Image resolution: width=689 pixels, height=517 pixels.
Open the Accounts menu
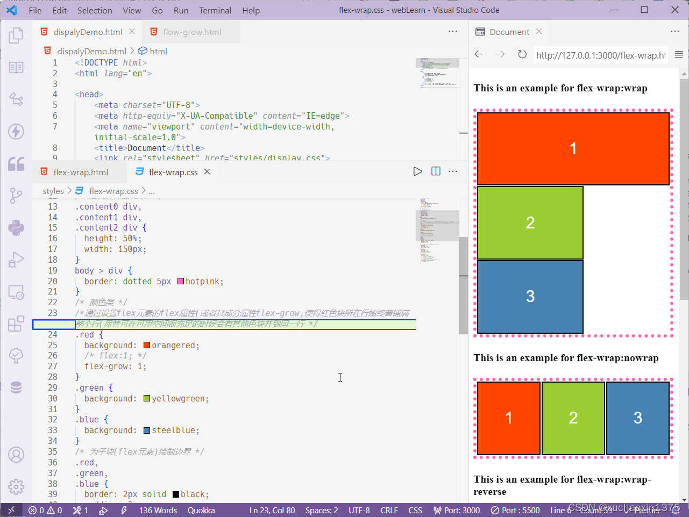[16, 455]
